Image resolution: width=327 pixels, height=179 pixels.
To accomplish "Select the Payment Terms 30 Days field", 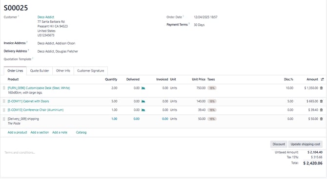I will click(x=199, y=25).
